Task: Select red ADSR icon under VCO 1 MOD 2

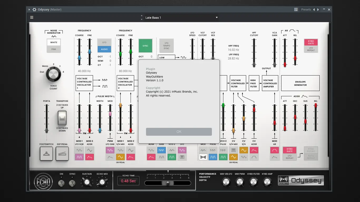Action: pyautogui.click(x=90, y=157)
